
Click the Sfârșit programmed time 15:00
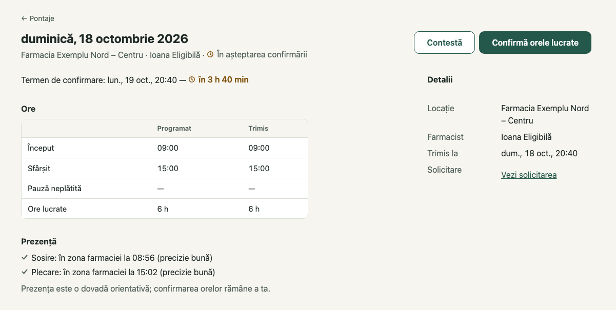[168, 169]
